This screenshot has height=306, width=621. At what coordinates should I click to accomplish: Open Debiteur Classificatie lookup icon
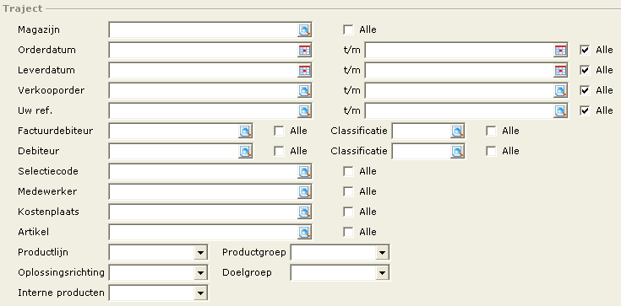(x=457, y=151)
